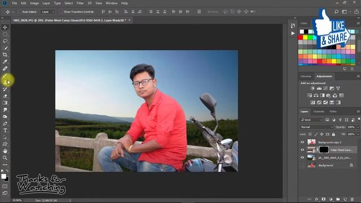Image resolution: width=361 pixels, height=203 pixels.
Task: Open the Normal blend mode dropdown
Action: coord(316,127)
